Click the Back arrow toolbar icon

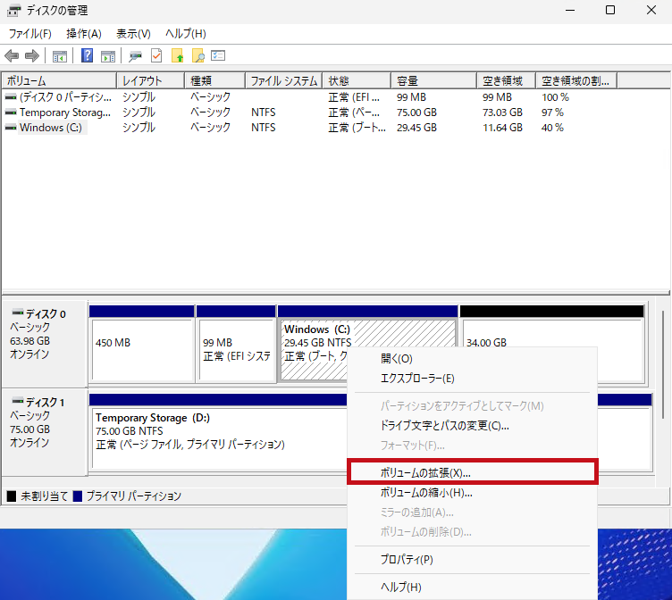coord(12,55)
